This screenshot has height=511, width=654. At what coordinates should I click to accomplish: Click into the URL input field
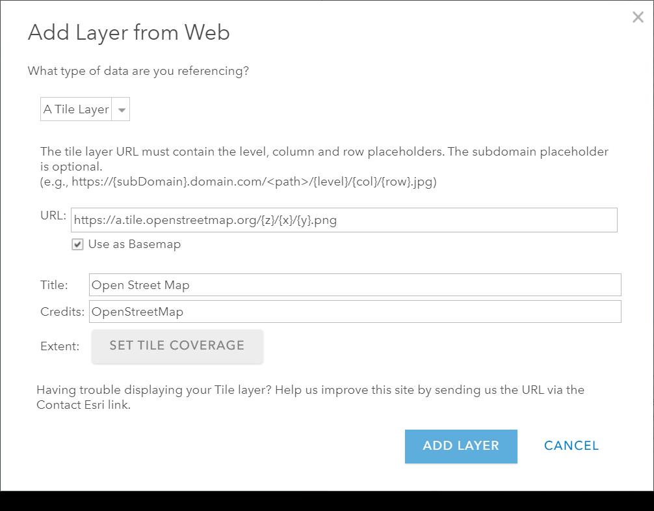tap(343, 220)
